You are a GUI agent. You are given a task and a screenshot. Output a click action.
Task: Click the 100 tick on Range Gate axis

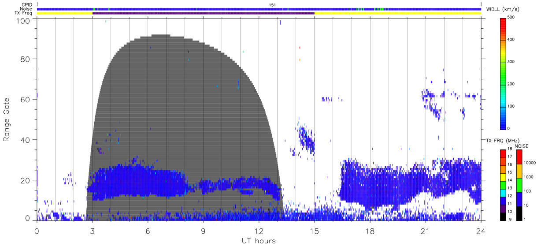tap(22, 20)
